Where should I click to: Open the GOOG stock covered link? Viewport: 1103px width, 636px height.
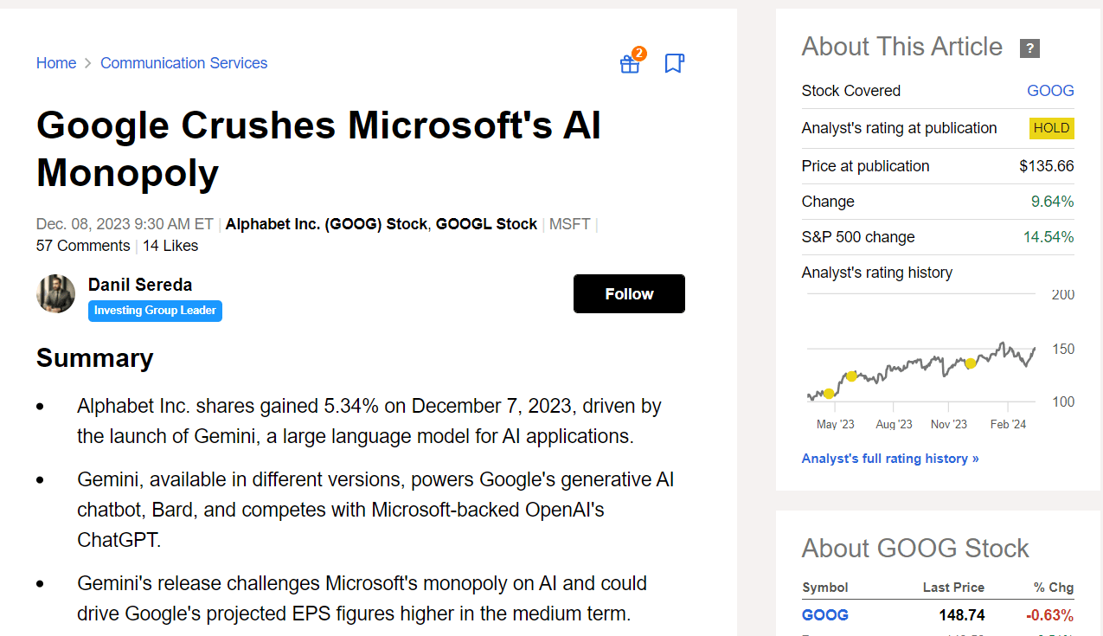click(1050, 91)
